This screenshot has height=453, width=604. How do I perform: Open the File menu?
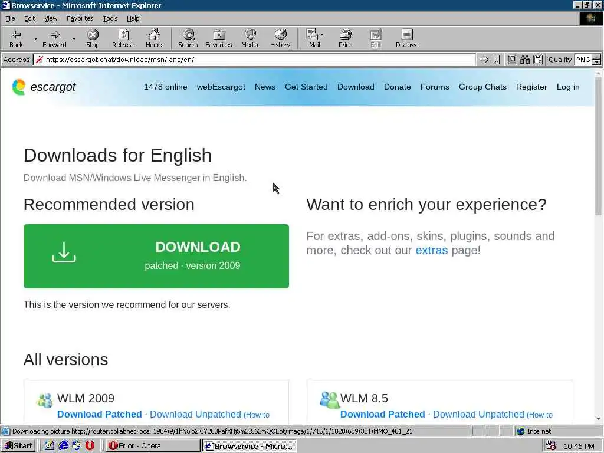tap(10, 18)
